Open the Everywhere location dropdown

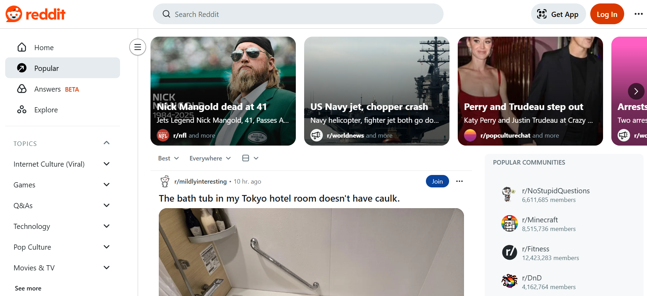pyautogui.click(x=209, y=158)
